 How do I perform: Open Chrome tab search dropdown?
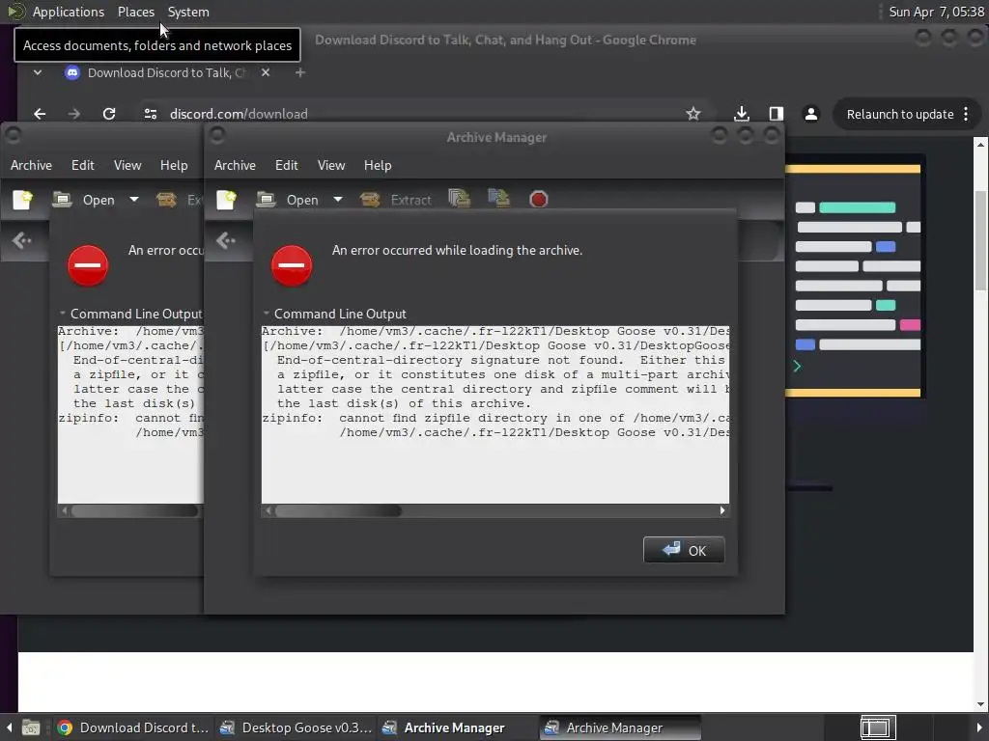(x=38, y=72)
